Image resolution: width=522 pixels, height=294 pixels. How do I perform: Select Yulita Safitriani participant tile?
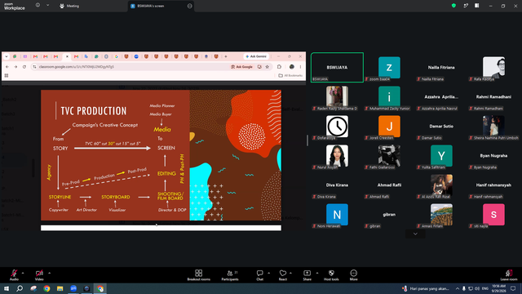pyautogui.click(x=441, y=156)
